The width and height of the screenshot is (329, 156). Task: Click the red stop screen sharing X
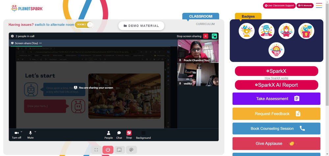(x=206, y=36)
